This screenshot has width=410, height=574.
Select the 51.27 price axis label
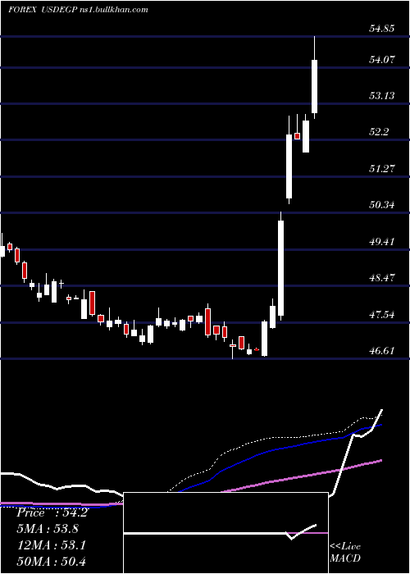[382, 168]
